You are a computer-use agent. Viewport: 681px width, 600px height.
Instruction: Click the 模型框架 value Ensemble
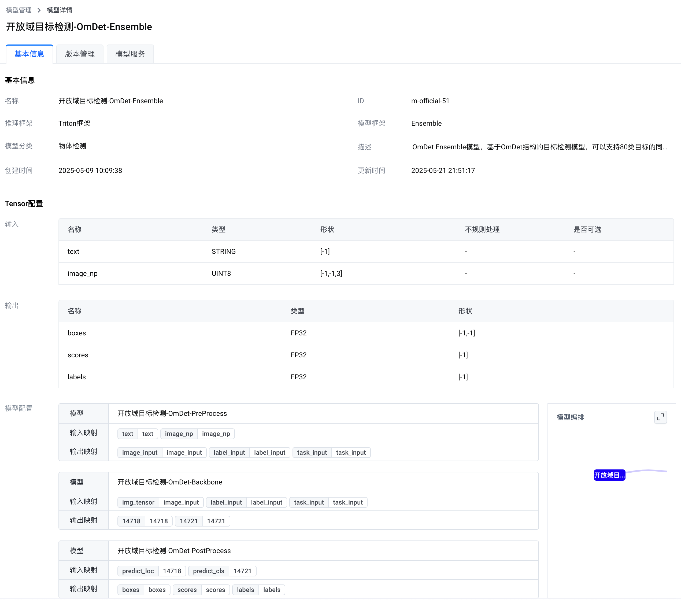[426, 123]
